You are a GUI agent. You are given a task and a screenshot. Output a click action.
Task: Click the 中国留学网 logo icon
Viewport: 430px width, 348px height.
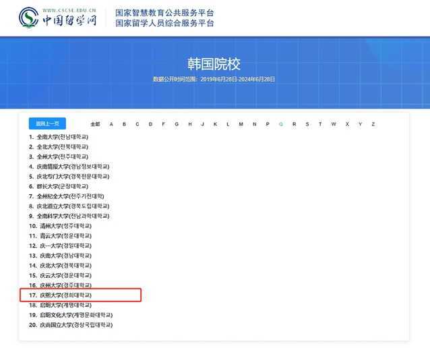(x=28, y=18)
